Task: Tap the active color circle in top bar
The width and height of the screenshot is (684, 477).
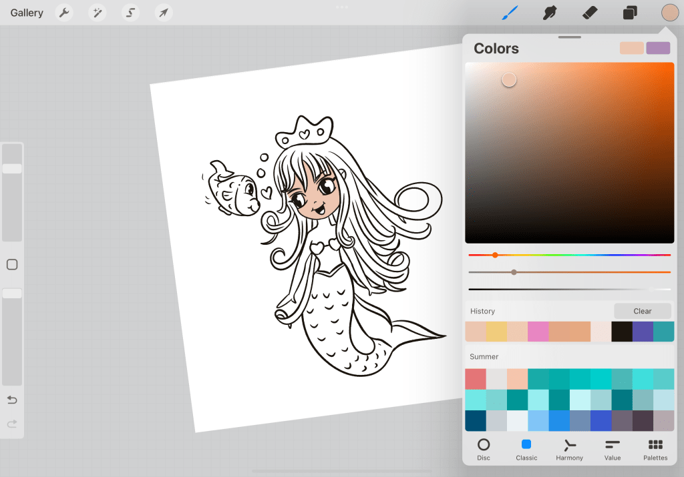Action: 670,13
